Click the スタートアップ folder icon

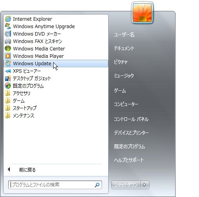pyautogui.click(x=8, y=108)
